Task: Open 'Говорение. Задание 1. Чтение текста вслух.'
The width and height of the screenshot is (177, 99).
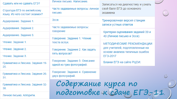Action: tap(72, 40)
